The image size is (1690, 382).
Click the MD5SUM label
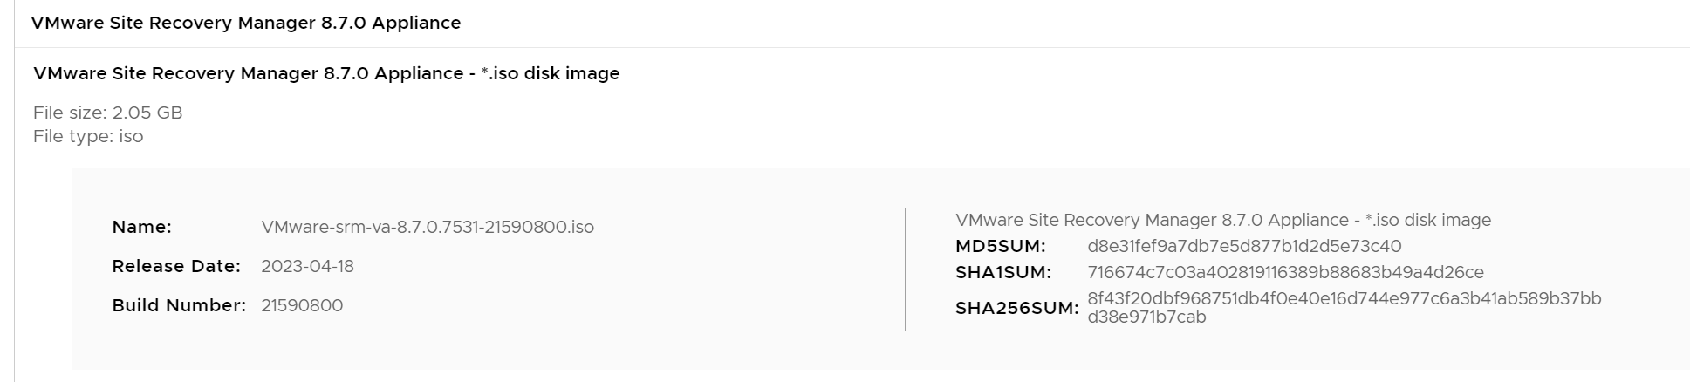point(1001,247)
